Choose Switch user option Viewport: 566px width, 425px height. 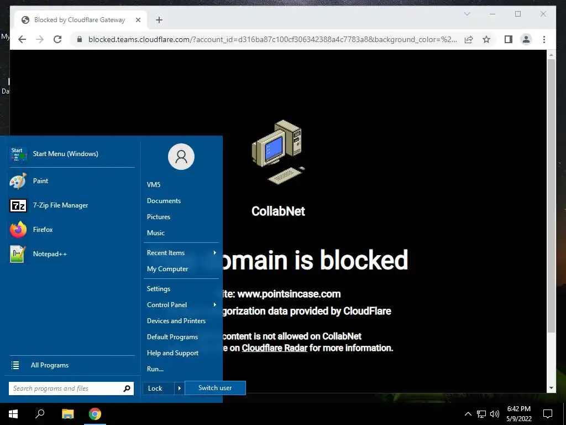point(215,388)
